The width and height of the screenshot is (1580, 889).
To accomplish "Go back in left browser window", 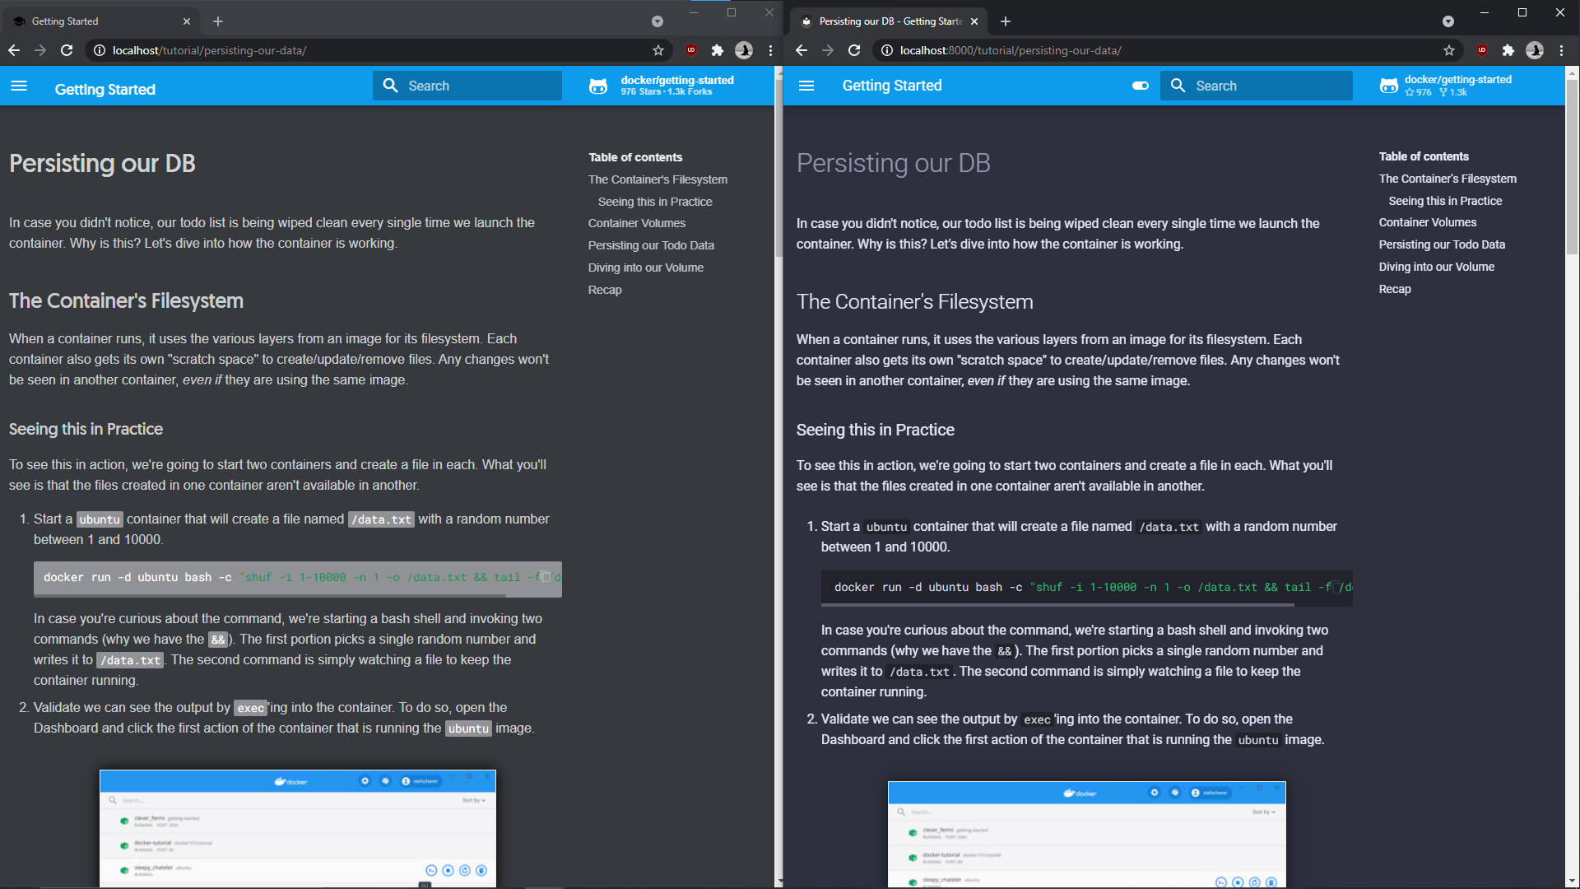I will click(14, 50).
